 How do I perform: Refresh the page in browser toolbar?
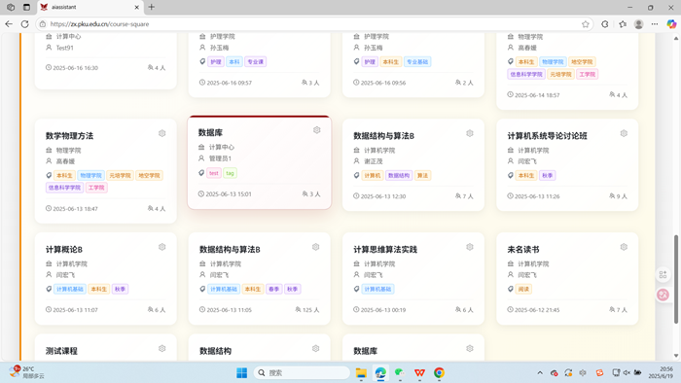coord(24,24)
